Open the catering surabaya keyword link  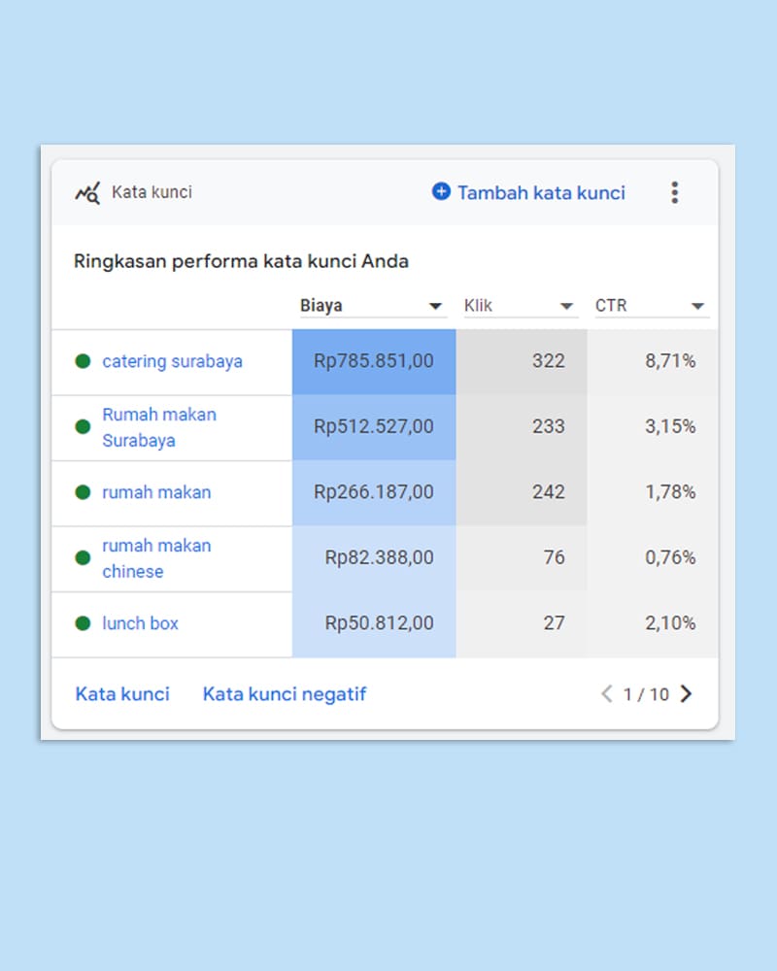[x=172, y=361]
